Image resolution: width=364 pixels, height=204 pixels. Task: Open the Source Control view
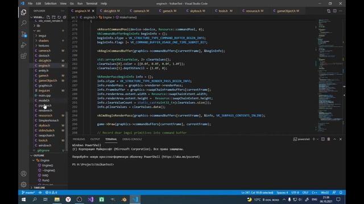coord(24,34)
